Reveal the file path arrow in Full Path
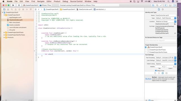The image size is (181, 101). pos(175,33)
